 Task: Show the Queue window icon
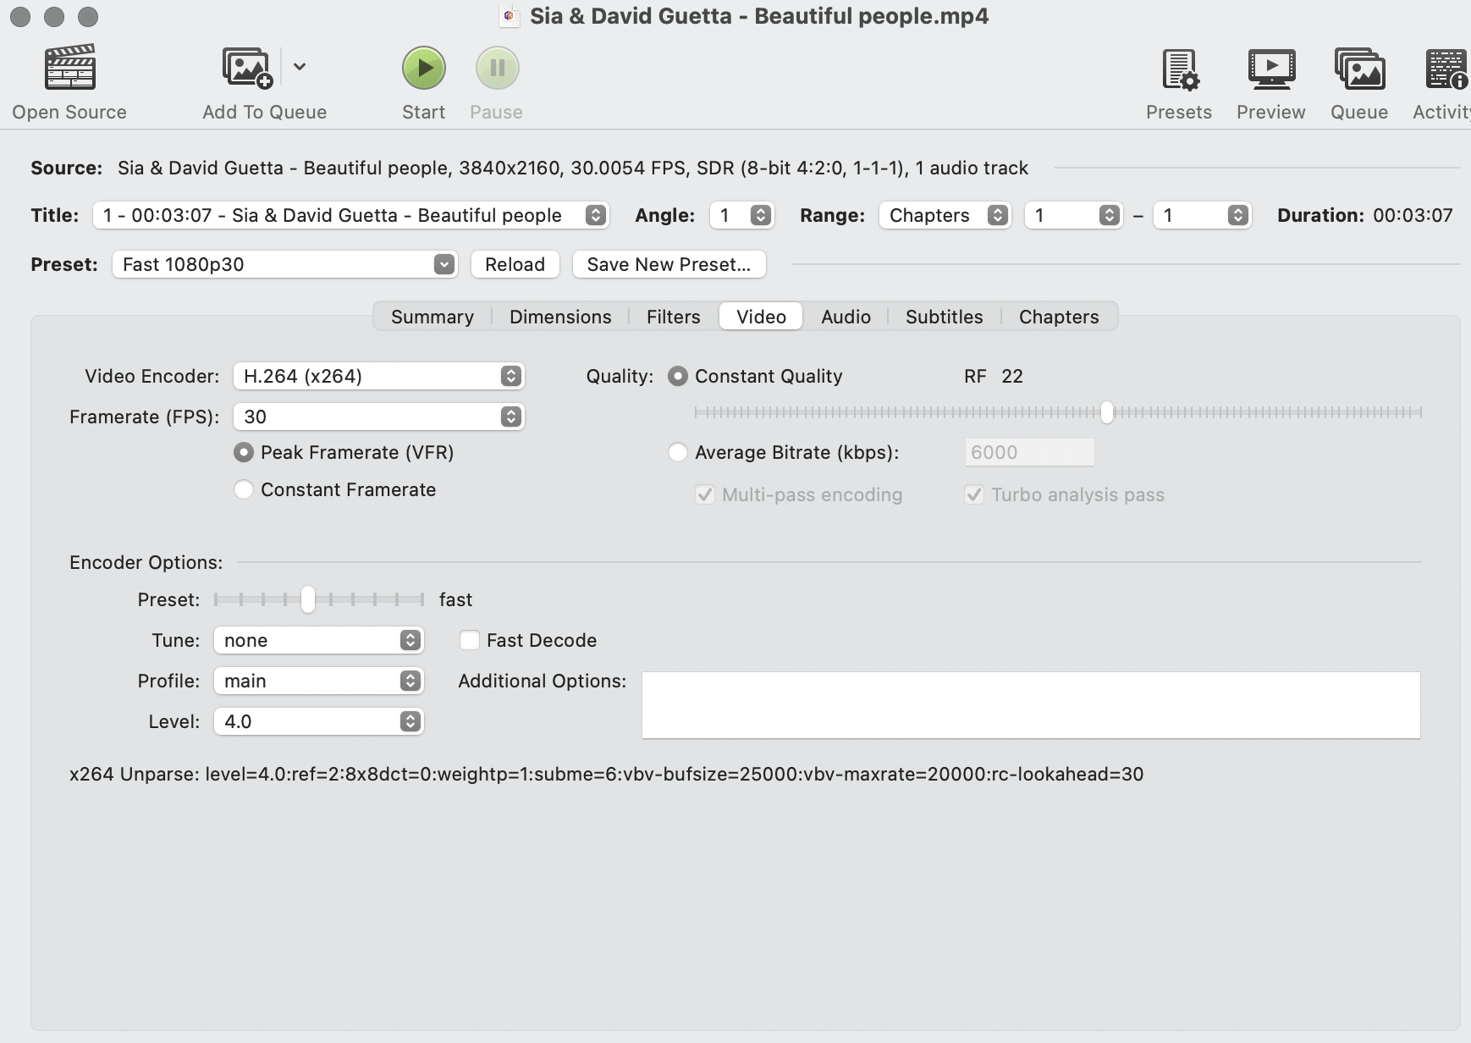[1358, 69]
